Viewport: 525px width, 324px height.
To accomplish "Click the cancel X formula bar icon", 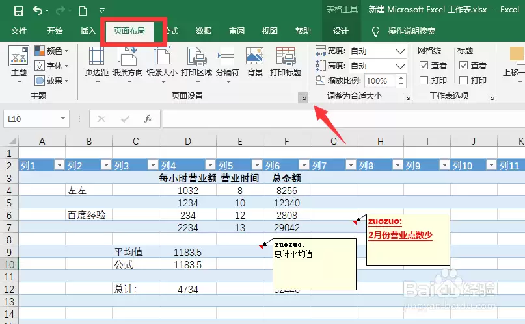I will coord(101,119).
